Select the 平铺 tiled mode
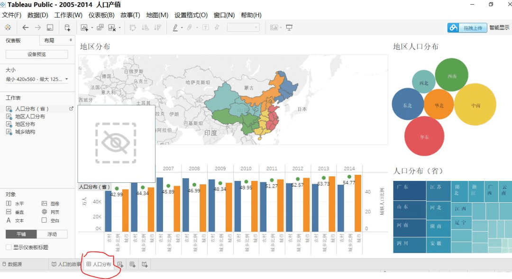Viewport: 512px width, 279px height. (x=21, y=234)
